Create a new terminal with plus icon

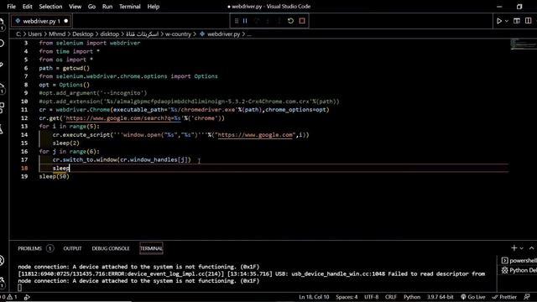tap(514, 248)
